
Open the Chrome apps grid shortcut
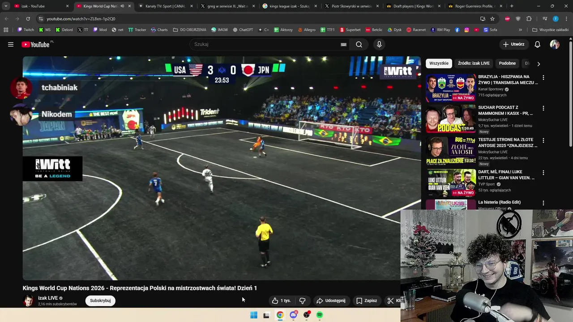[6, 30]
